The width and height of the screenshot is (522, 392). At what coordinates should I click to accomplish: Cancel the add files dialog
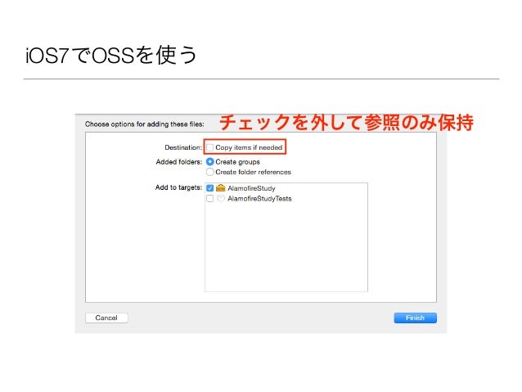(106, 318)
